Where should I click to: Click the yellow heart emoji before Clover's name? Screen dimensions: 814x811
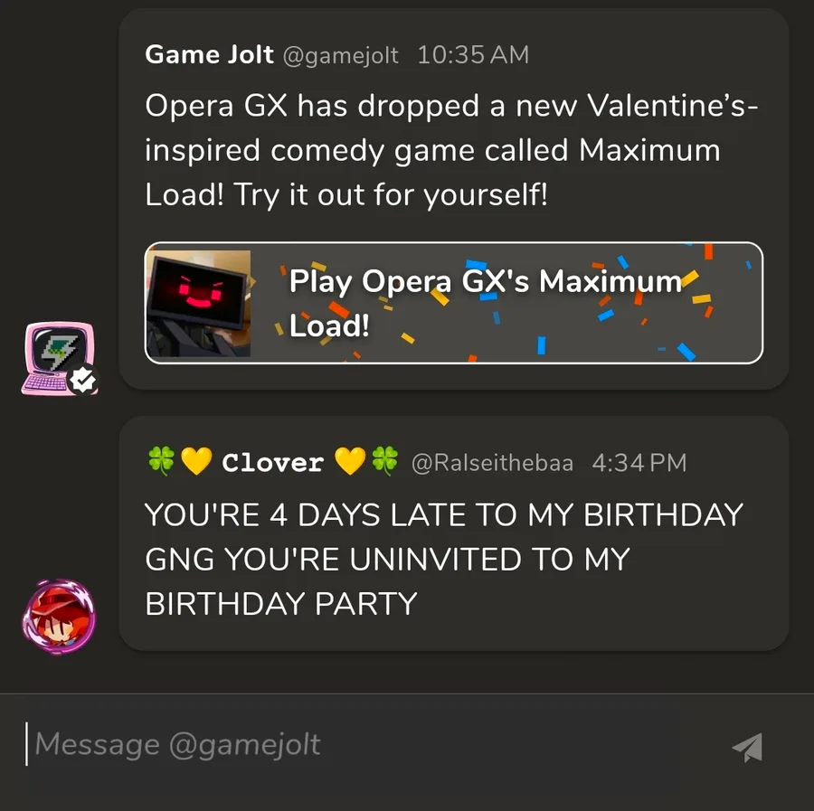click(x=195, y=462)
